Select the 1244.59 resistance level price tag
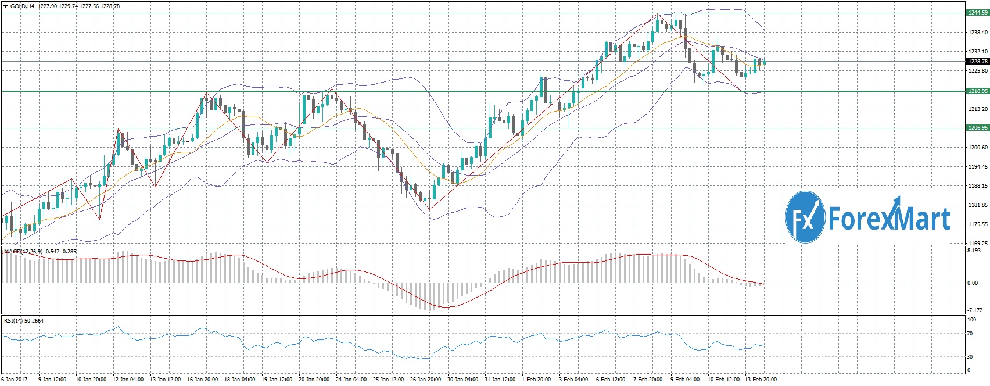Screen dimensions: 990x386 [x=977, y=12]
